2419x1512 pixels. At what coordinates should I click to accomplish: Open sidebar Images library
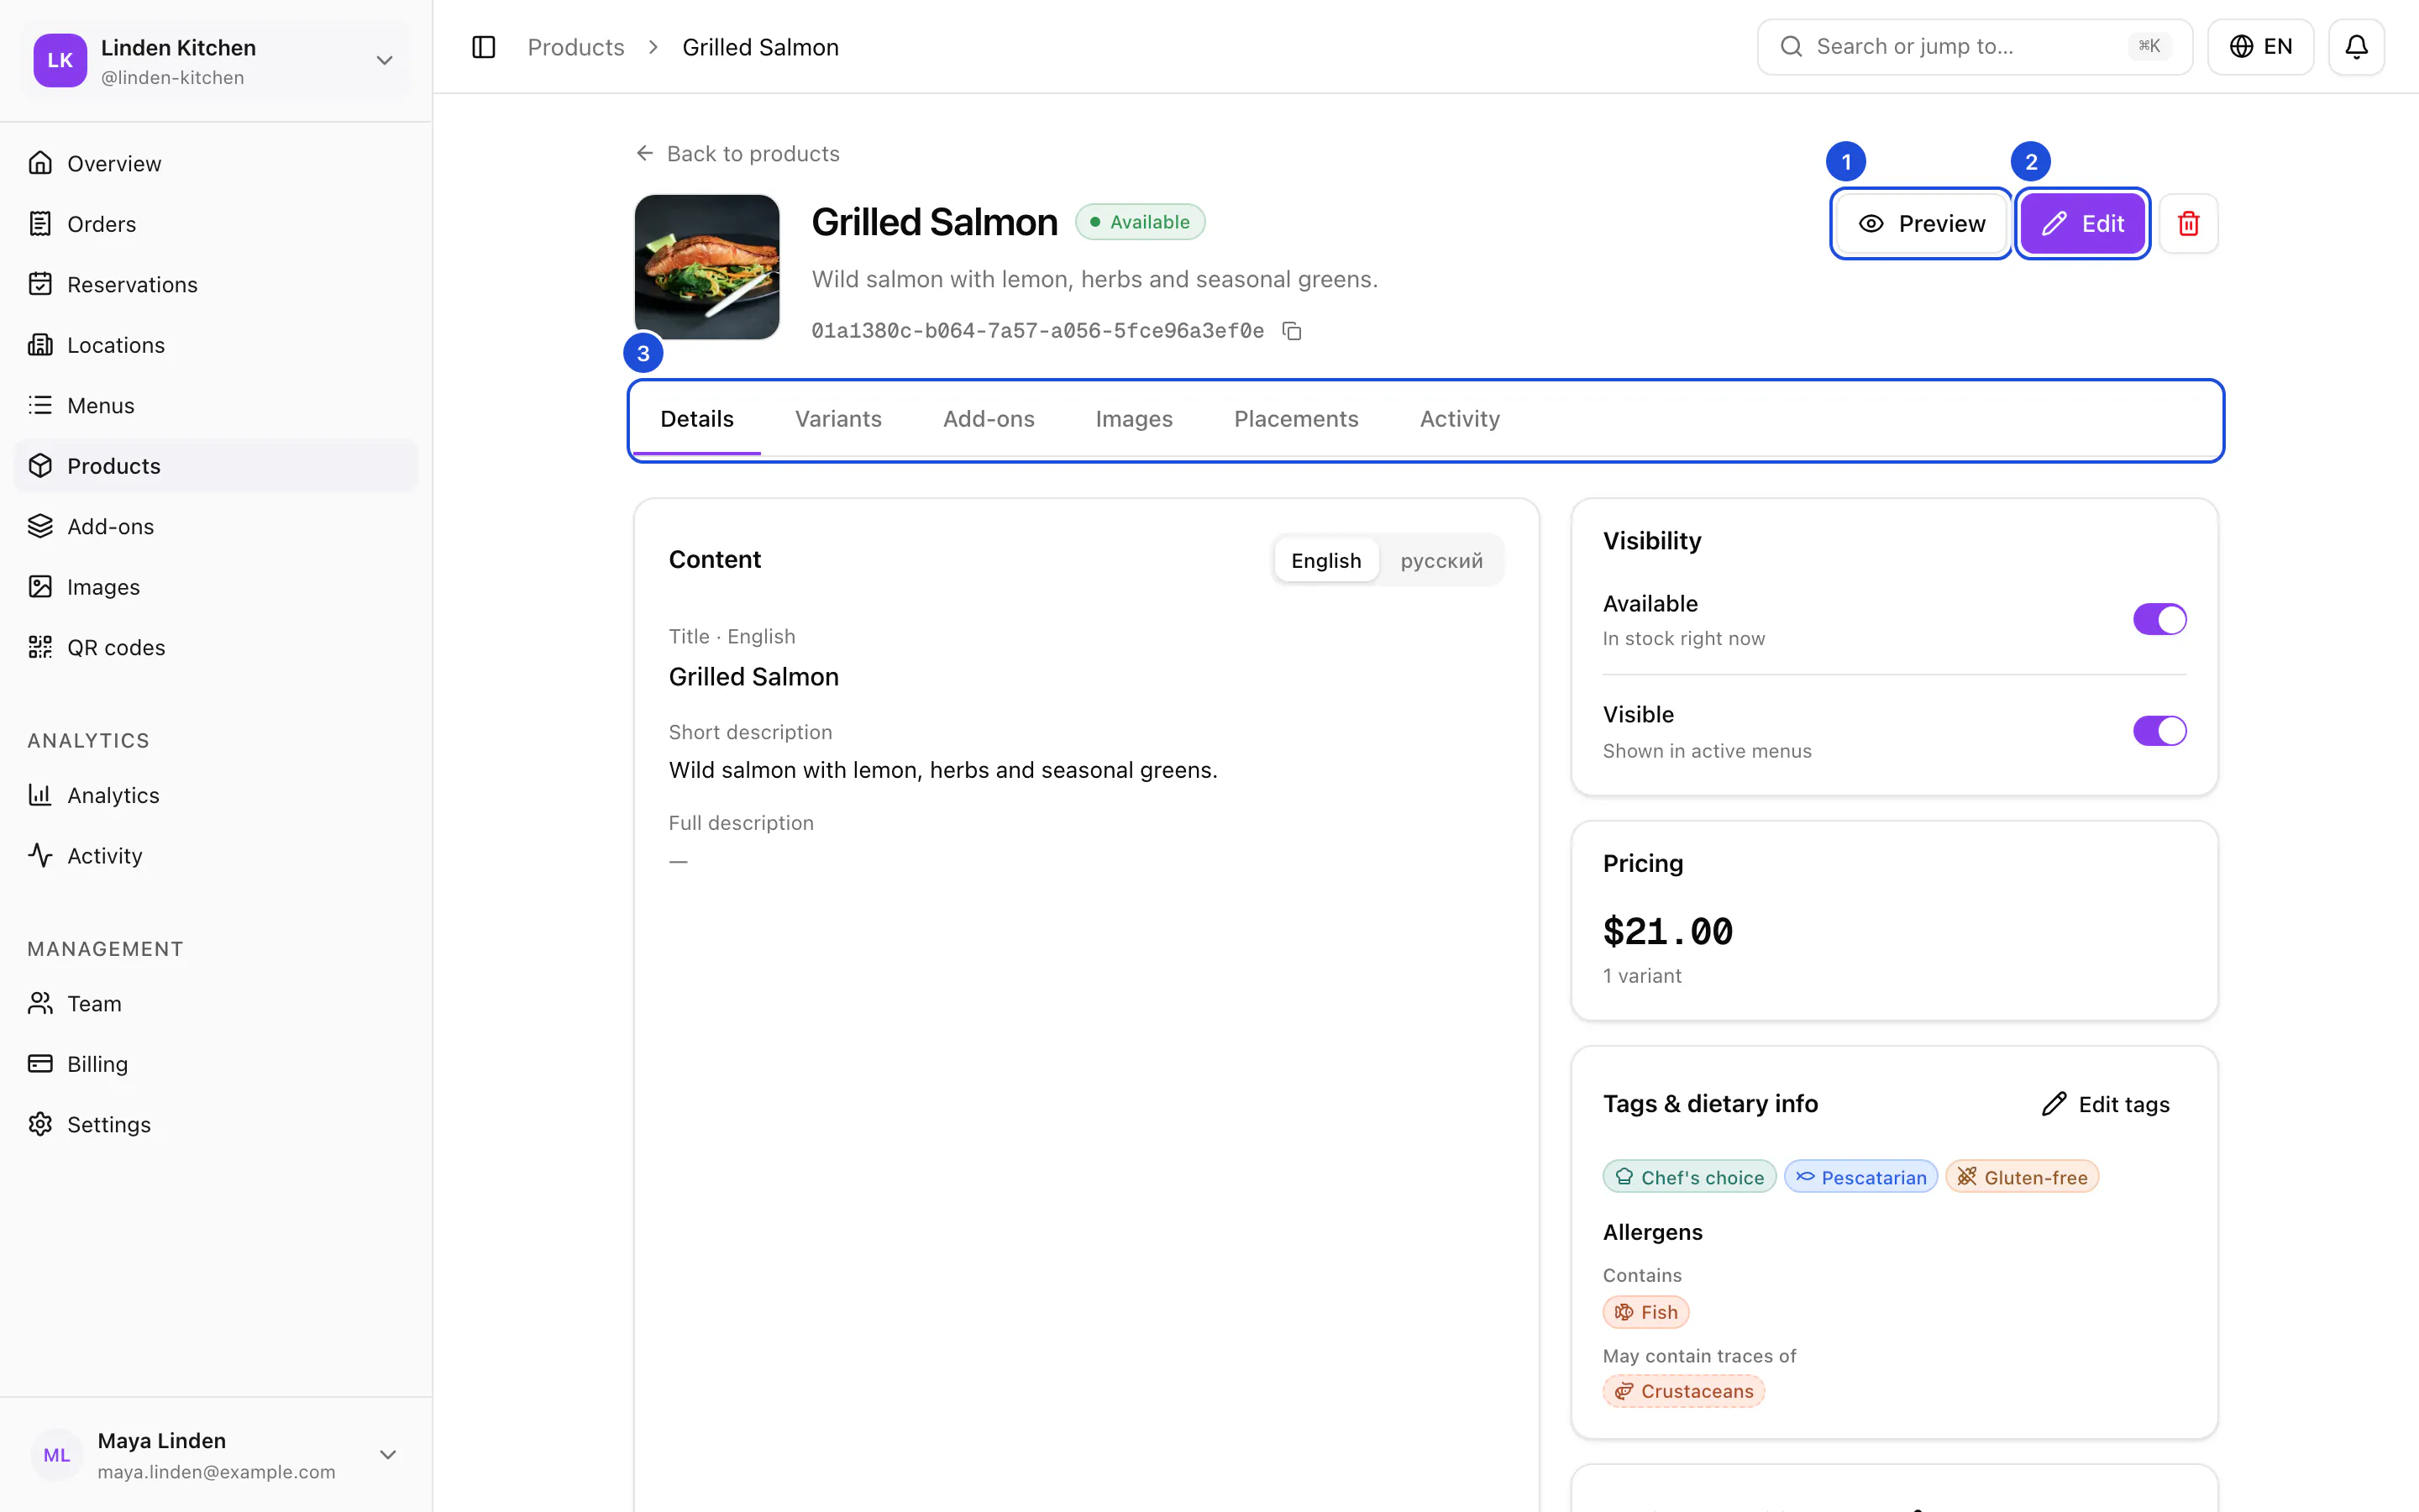[216, 587]
